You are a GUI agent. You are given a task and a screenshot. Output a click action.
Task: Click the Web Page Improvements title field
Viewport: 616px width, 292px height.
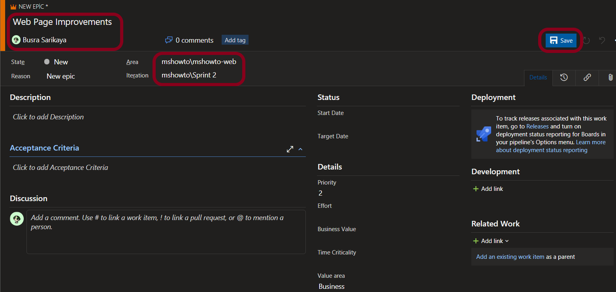(x=62, y=22)
